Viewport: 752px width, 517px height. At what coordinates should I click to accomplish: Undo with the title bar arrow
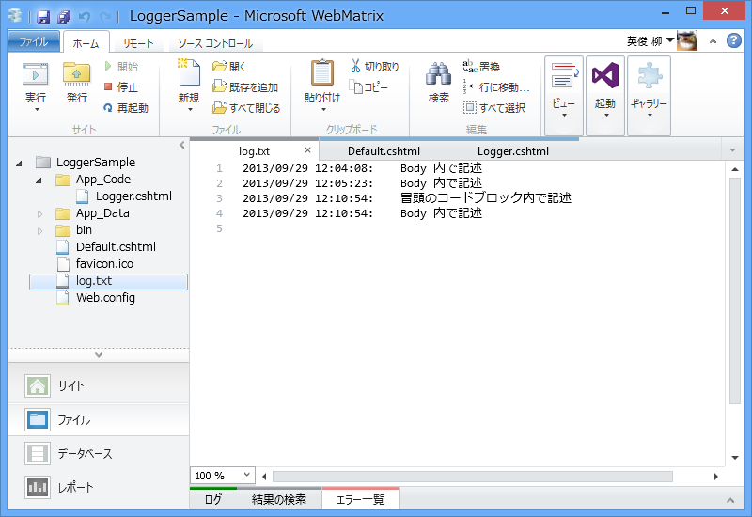(x=85, y=17)
